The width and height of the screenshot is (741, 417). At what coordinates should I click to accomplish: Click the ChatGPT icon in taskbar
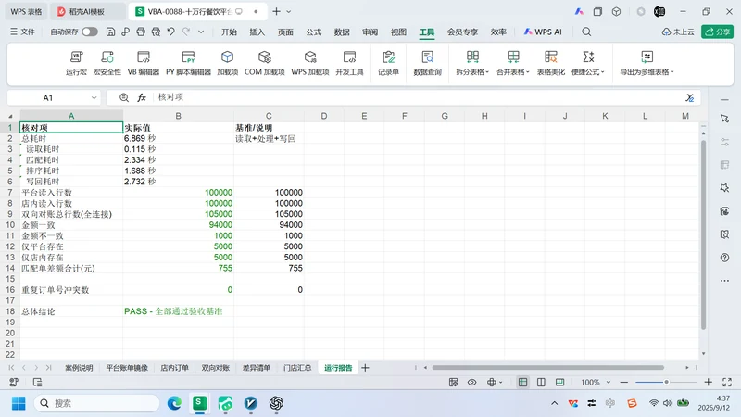276,403
